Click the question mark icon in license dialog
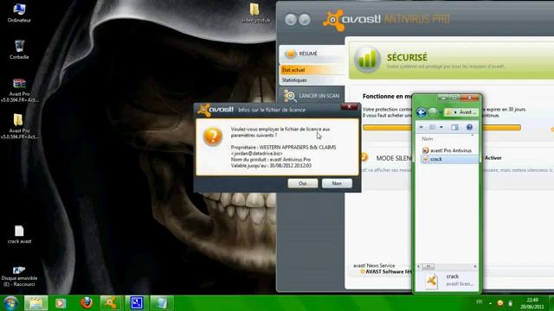The height and width of the screenshot is (311, 554). (x=213, y=136)
